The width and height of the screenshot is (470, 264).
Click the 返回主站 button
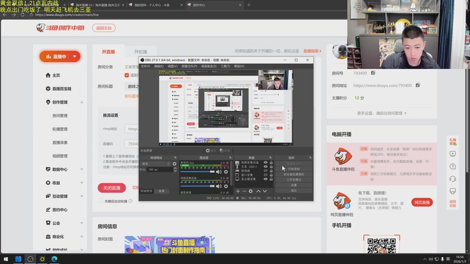[x=104, y=28]
